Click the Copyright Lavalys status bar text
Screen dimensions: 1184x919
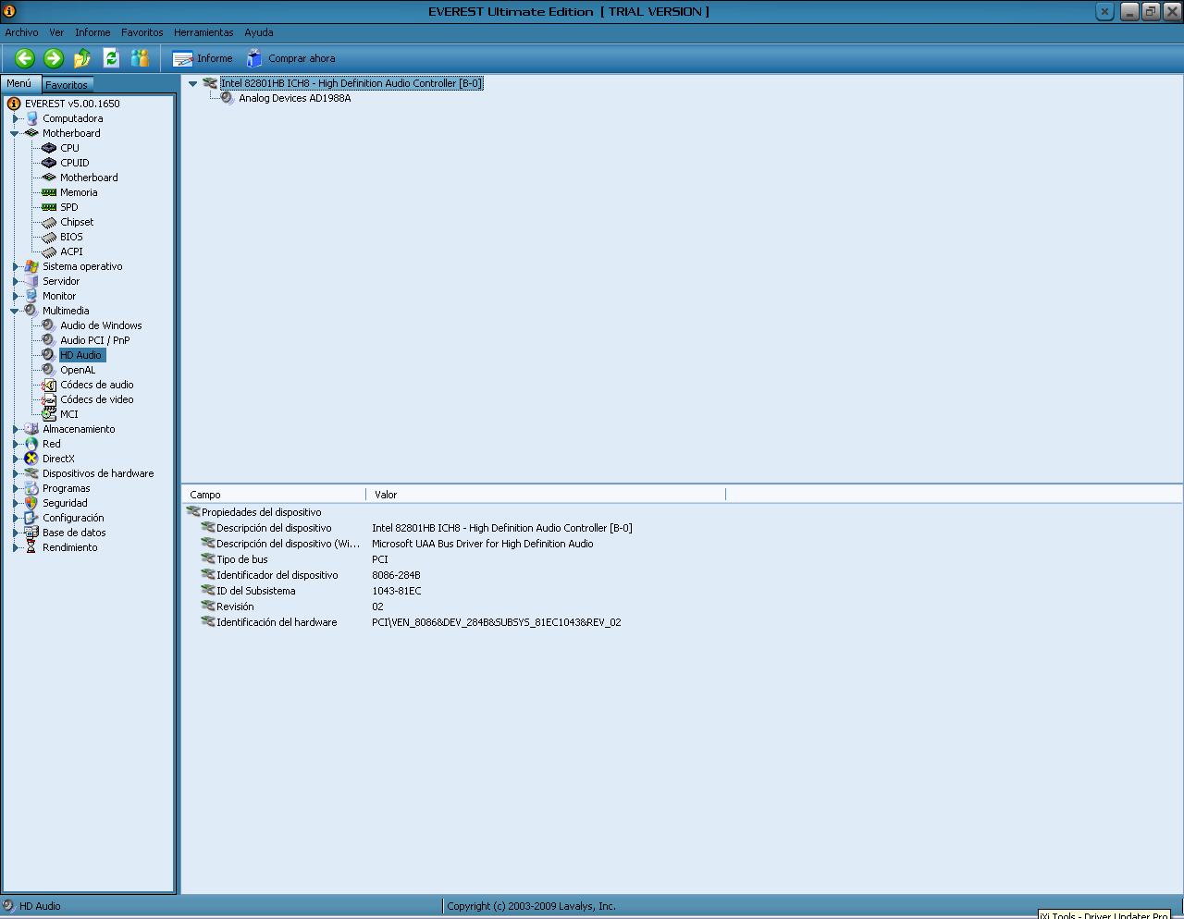tap(531, 906)
